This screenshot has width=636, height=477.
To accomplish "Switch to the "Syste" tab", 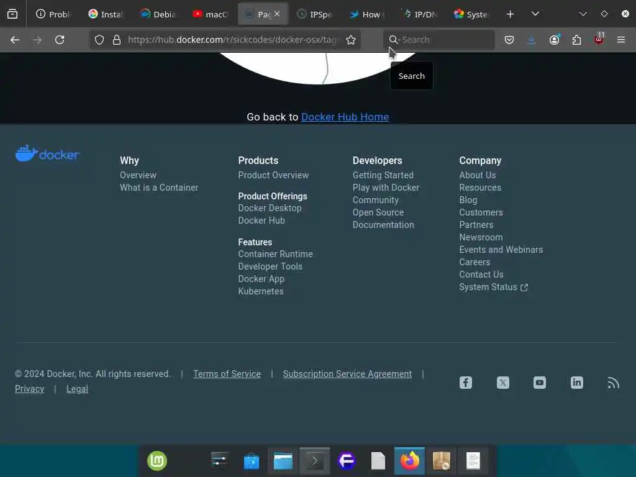I will point(471,14).
